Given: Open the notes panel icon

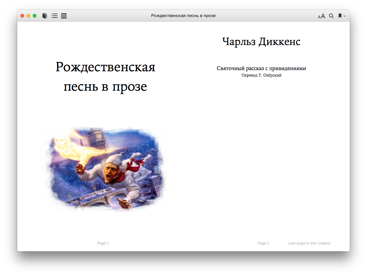Looking at the screenshot, I should click(64, 16).
